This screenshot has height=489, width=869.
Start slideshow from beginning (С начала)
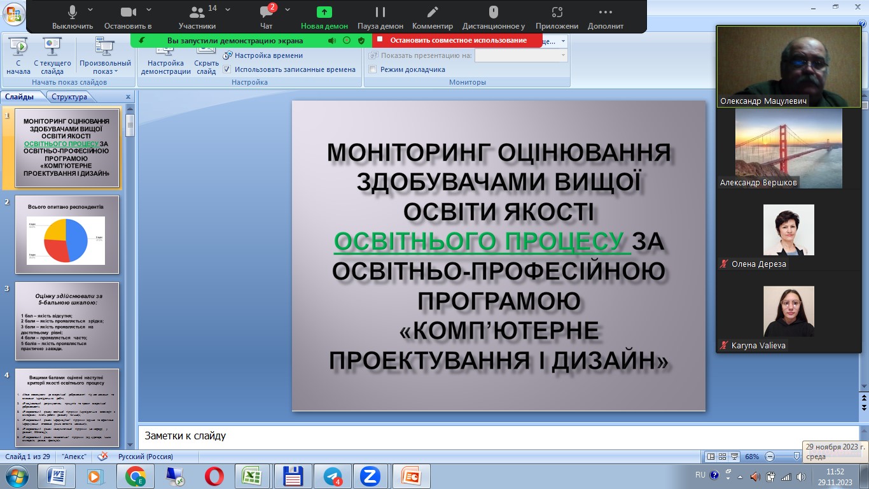[18, 55]
